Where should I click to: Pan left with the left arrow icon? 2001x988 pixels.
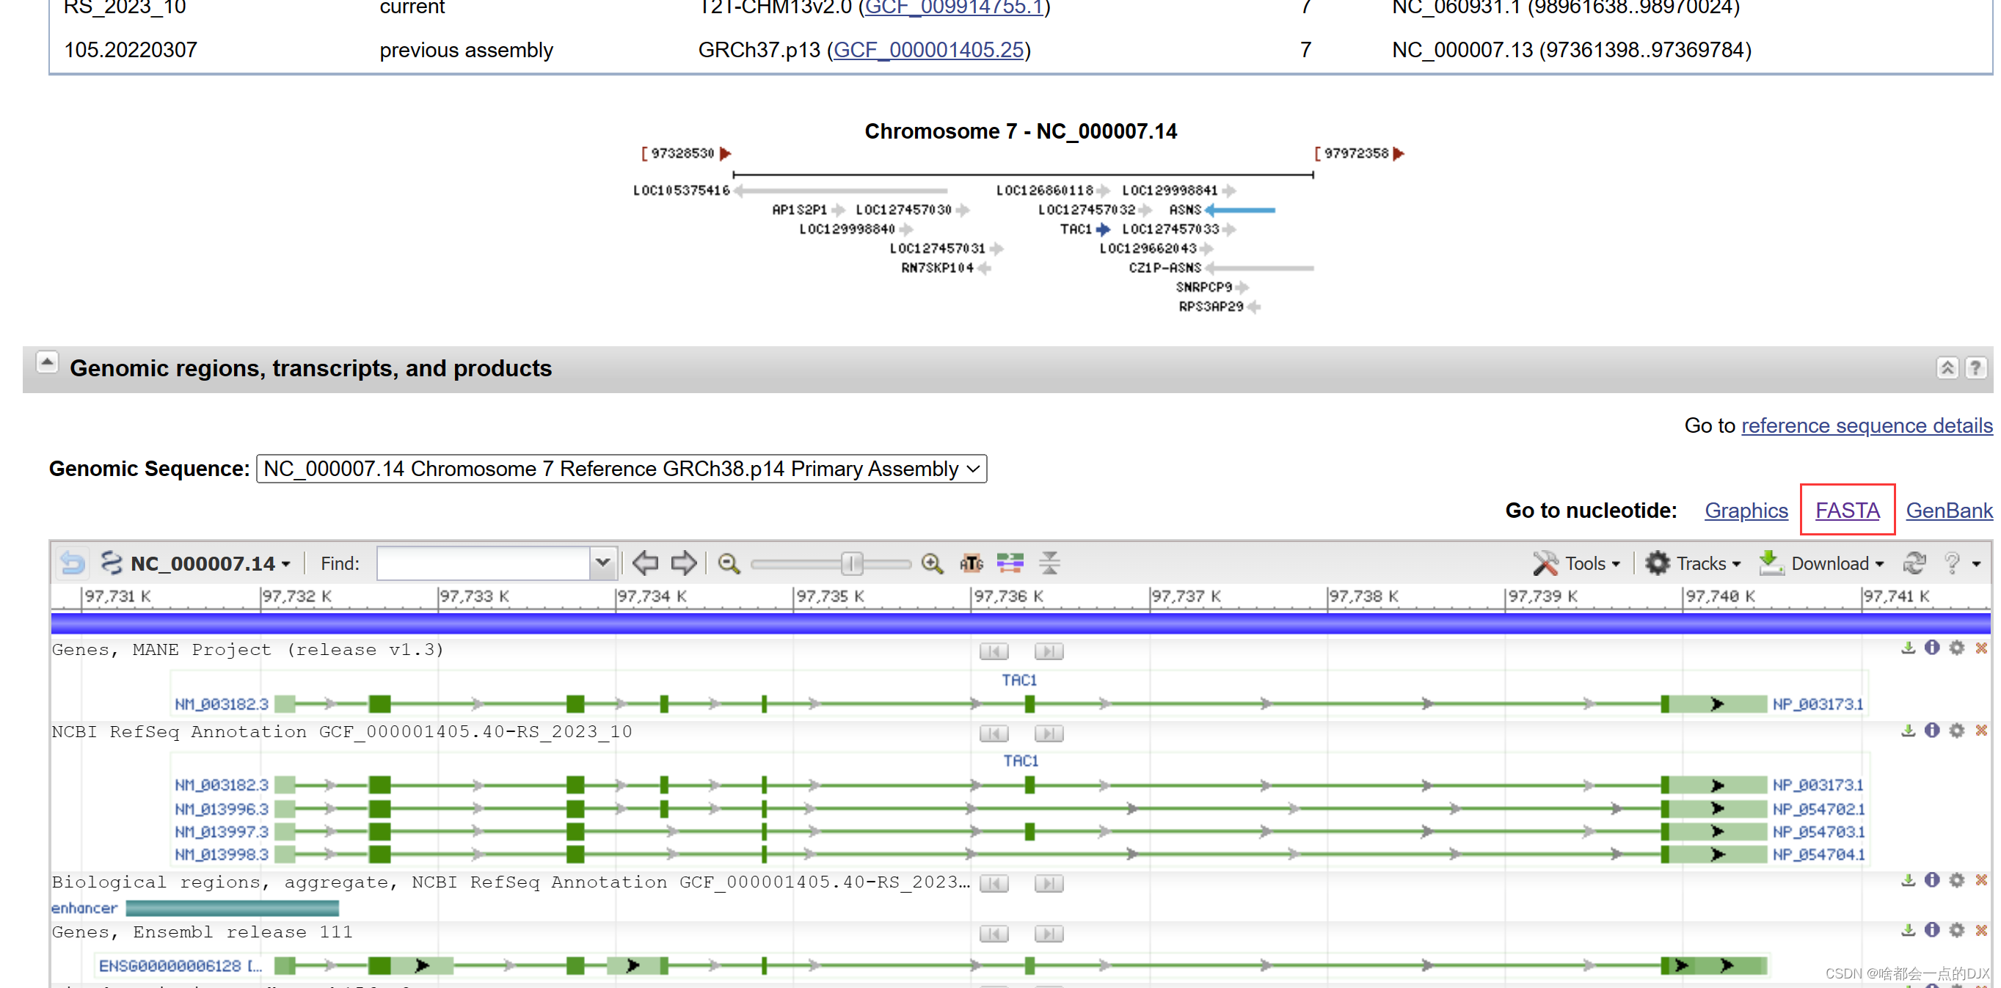click(x=645, y=563)
